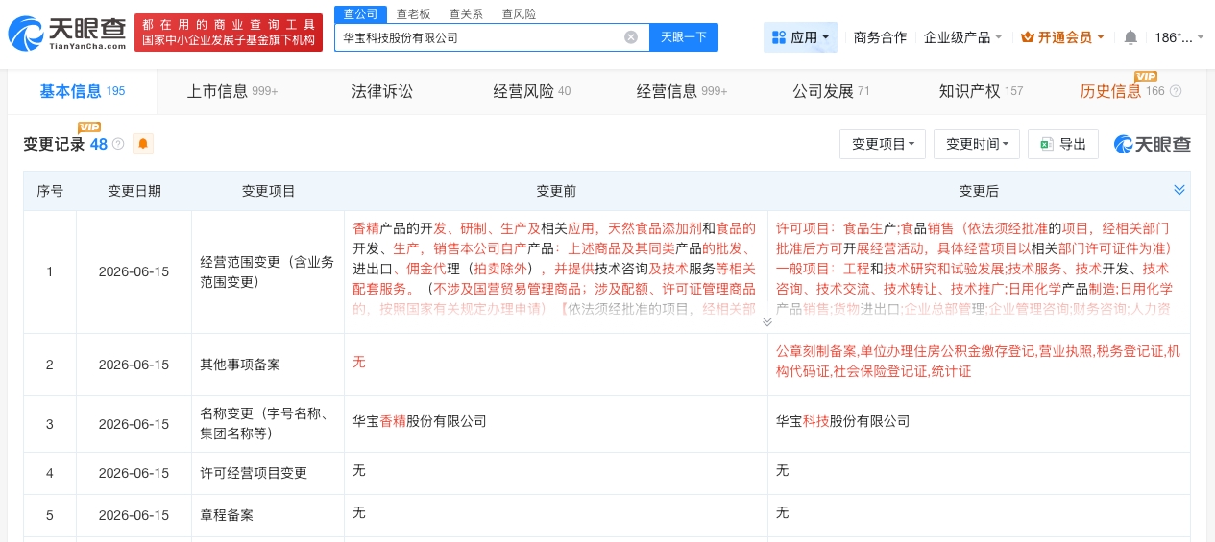Select the 查老板 search mode
This screenshot has height=542, width=1215.
[x=413, y=13]
